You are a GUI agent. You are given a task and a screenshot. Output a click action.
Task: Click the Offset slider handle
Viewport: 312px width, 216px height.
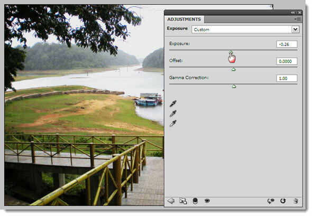tap(234, 69)
